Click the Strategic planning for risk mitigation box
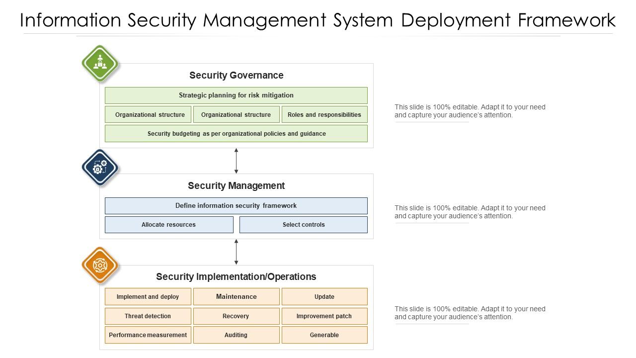Viewport: 636px width, 358px height. (x=236, y=95)
